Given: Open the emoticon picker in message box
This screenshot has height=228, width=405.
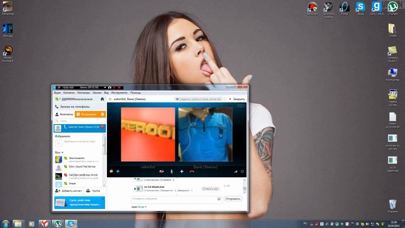Looking at the screenshot, I should point(219,199).
